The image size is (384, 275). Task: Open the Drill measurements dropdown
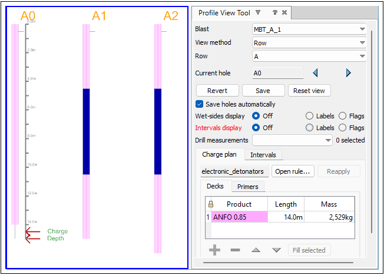[x=292, y=140]
